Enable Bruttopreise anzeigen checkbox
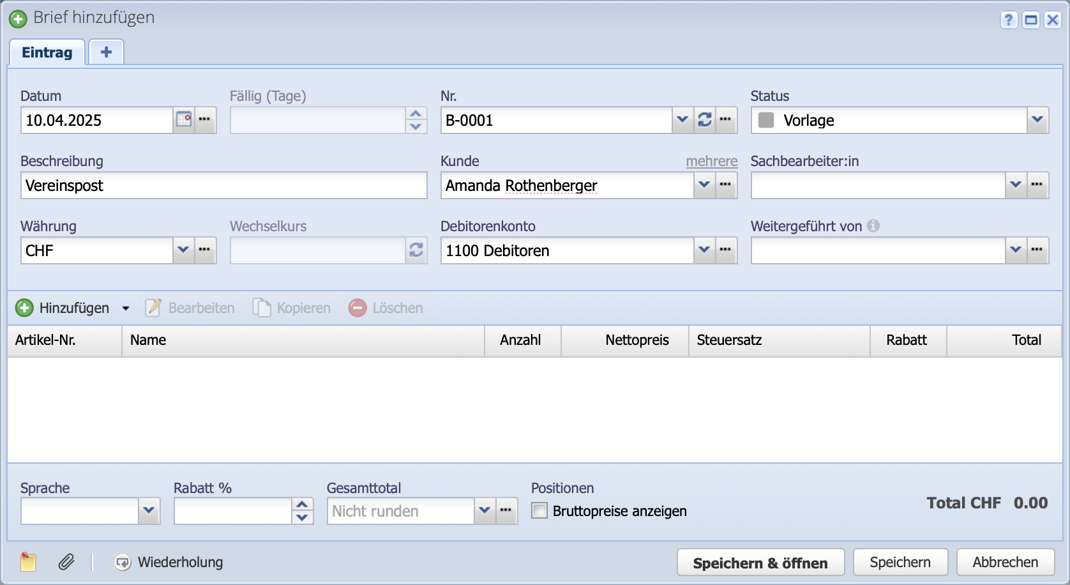This screenshot has width=1070, height=585. (x=539, y=511)
